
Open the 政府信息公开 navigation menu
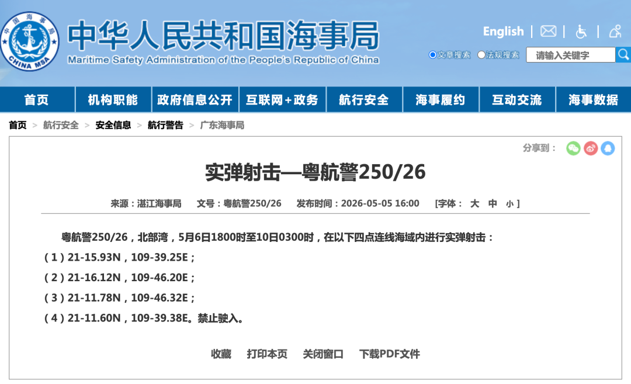tap(195, 99)
